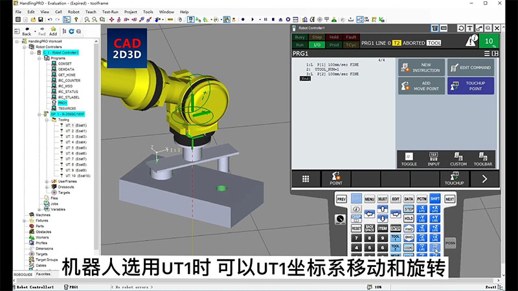Click the Zoom In magnifier icon
This screenshot has height=291, width=518.
pos(87,20)
